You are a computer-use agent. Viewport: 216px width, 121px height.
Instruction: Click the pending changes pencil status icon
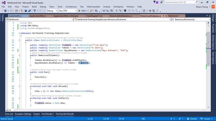point(180,119)
